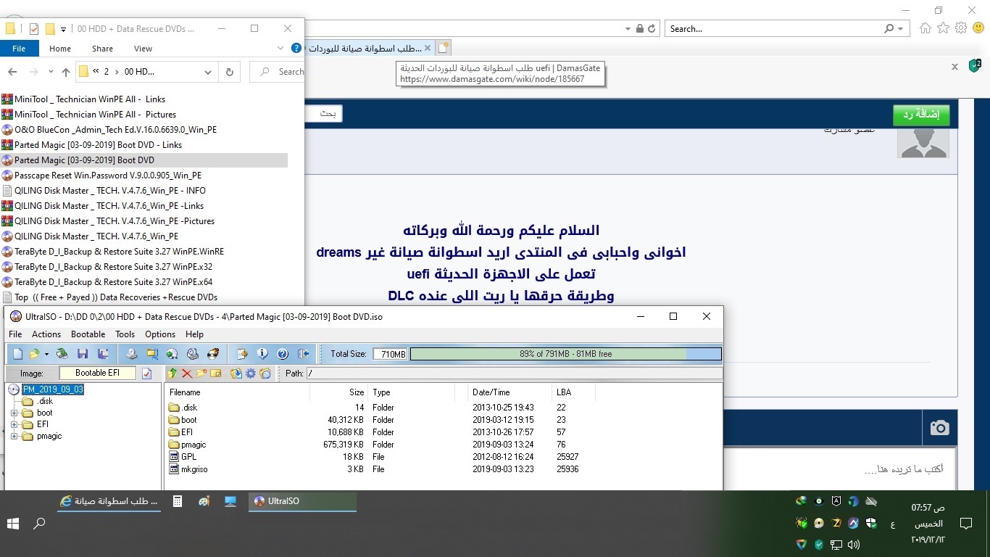Open the Share tab in File Explorer
990x557 pixels.
coord(102,49)
